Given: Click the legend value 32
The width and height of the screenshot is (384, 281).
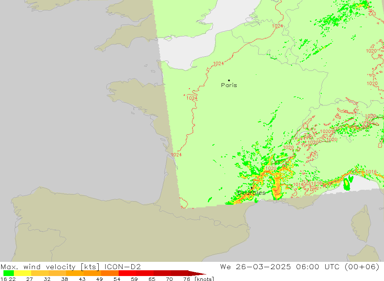Looking at the screenshot, I should (47, 279).
